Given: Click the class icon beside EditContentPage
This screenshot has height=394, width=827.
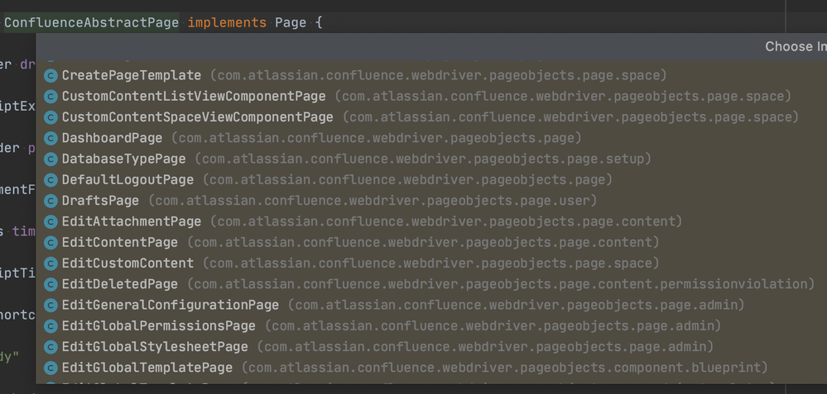Looking at the screenshot, I should pos(50,243).
